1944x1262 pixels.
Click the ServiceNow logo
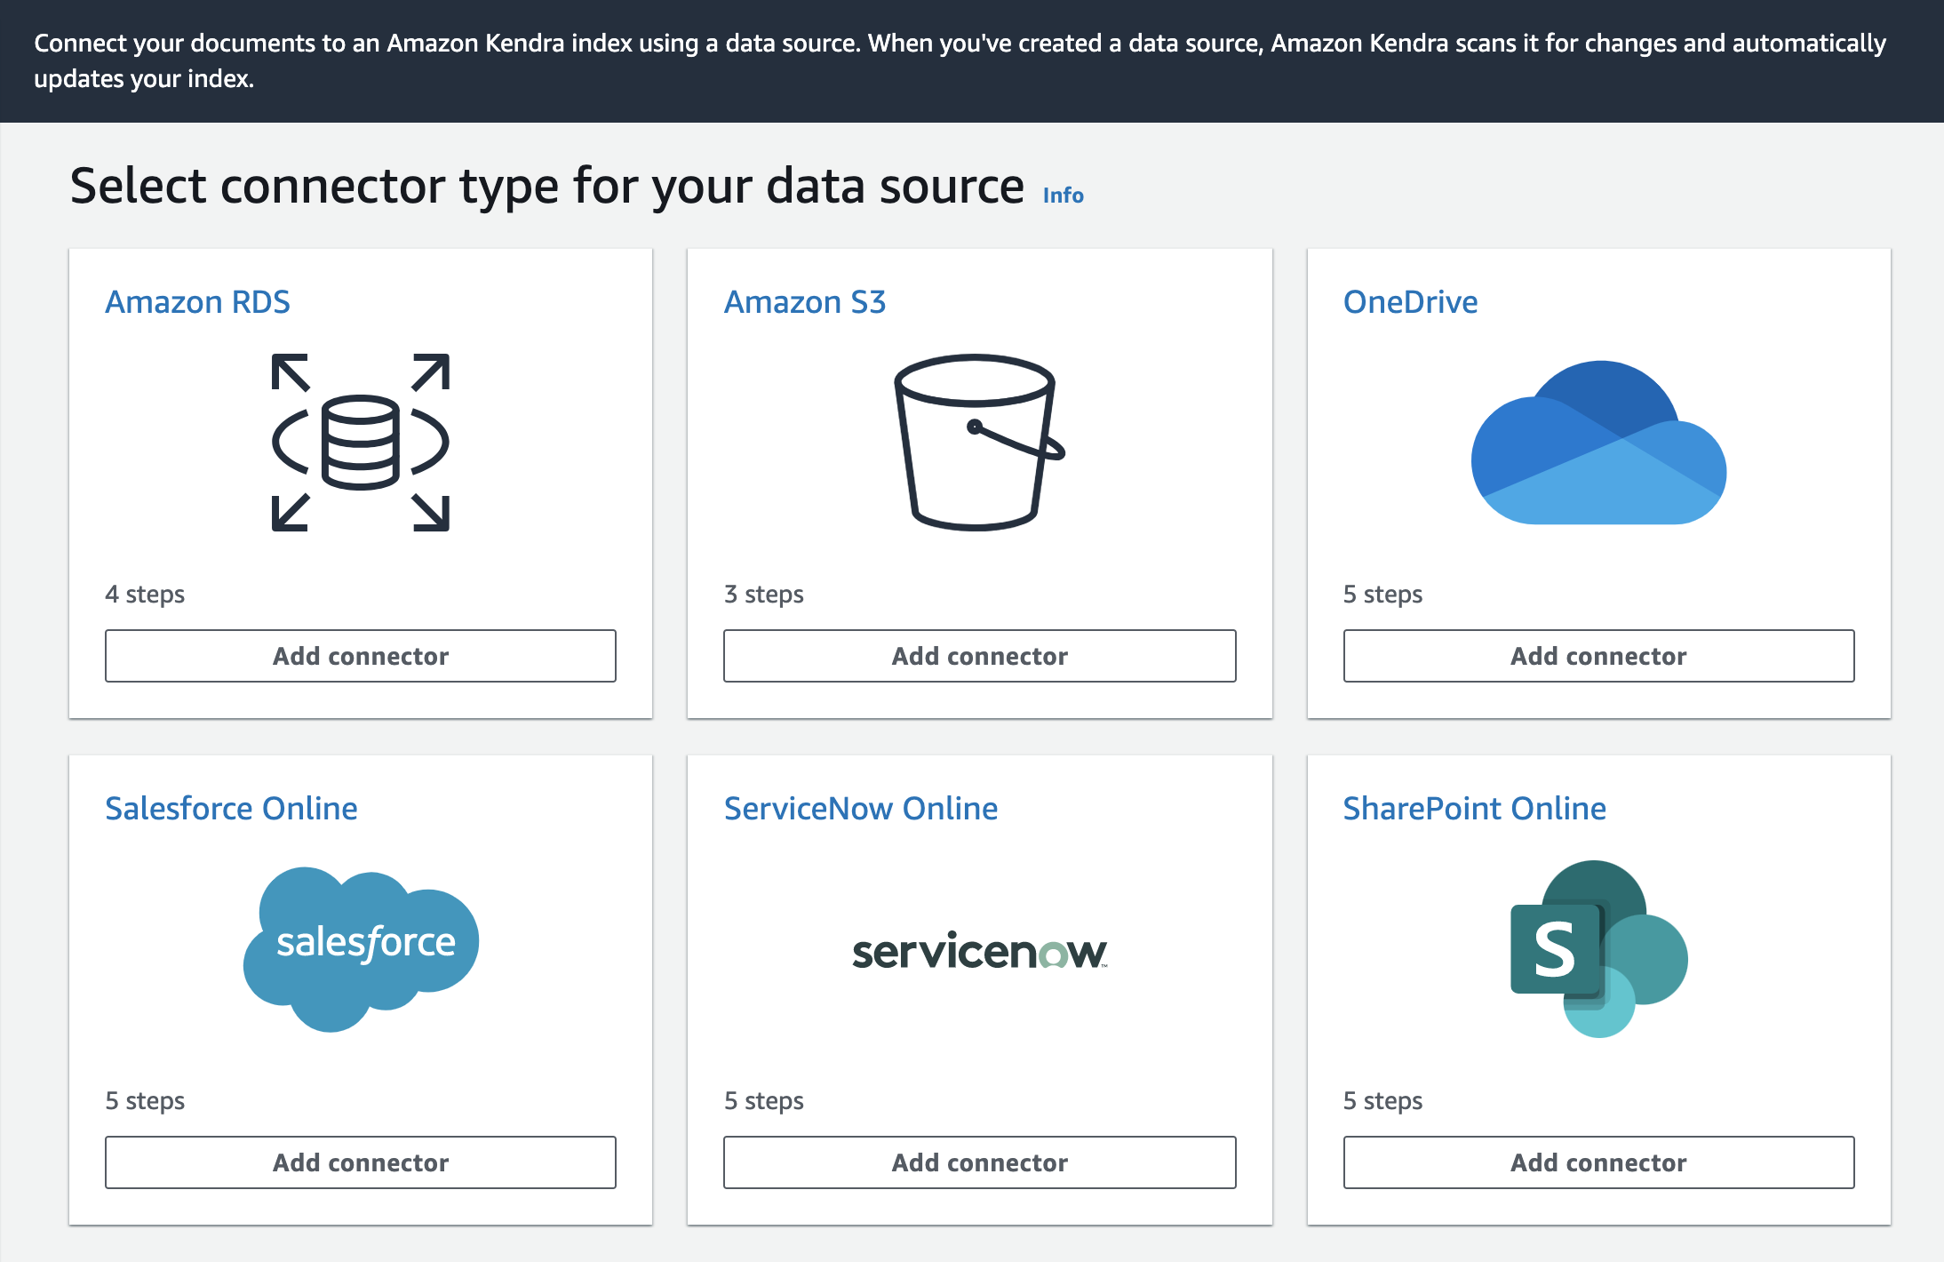(x=979, y=951)
